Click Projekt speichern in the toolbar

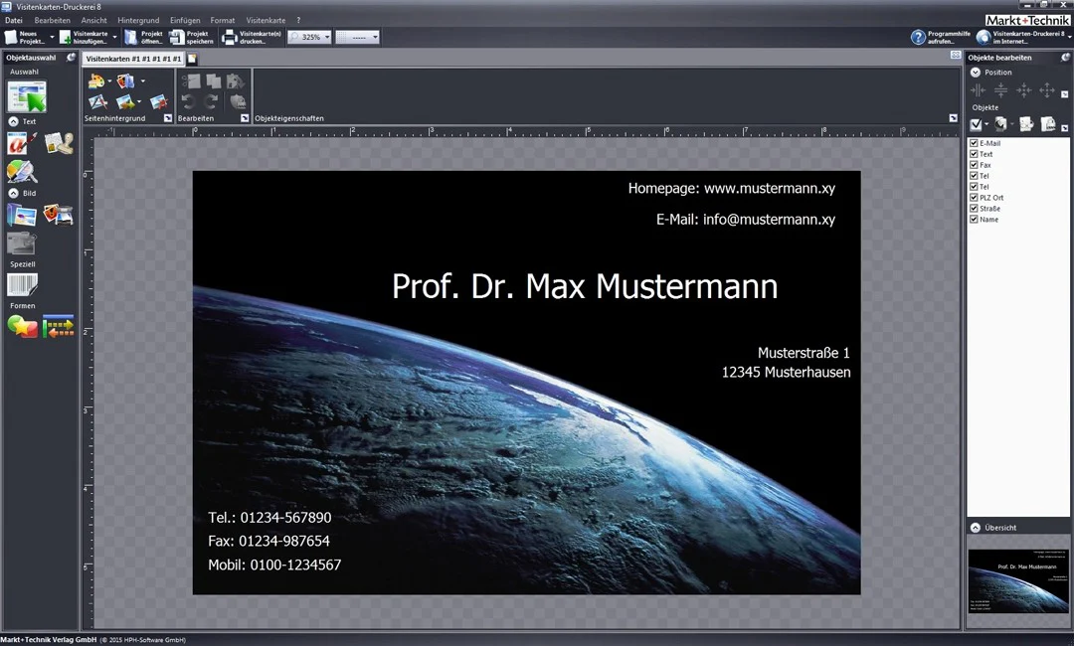(191, 37)
